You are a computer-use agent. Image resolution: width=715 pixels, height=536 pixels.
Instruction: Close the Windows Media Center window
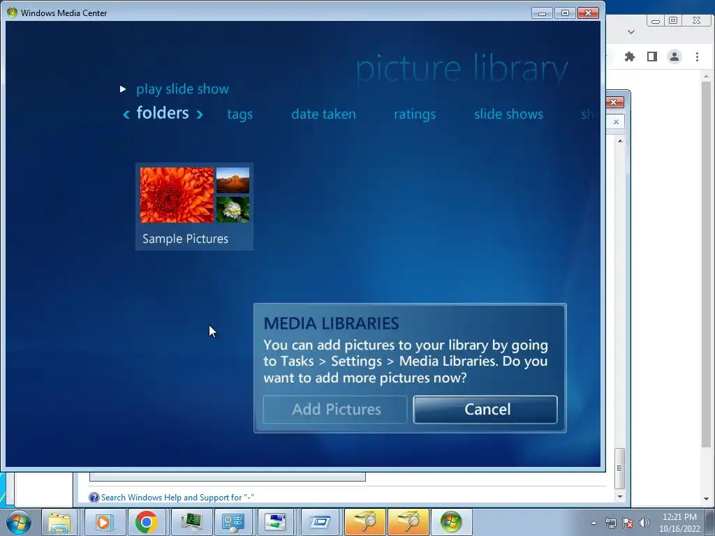coord(588,13)
